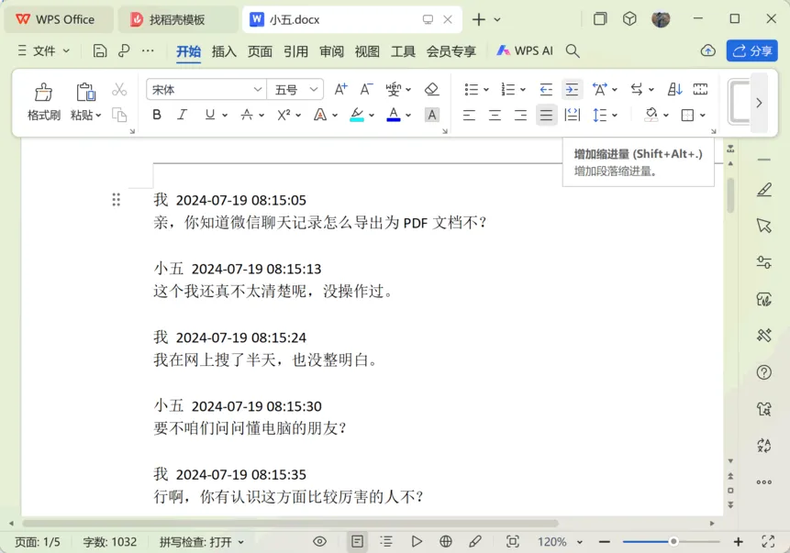Switch to the 视图 tab
This screenshot has width=790, height=553.
click(367, 51)
